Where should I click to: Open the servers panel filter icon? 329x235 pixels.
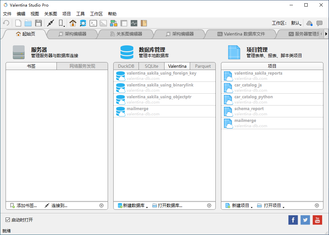[x=101, y=206]
